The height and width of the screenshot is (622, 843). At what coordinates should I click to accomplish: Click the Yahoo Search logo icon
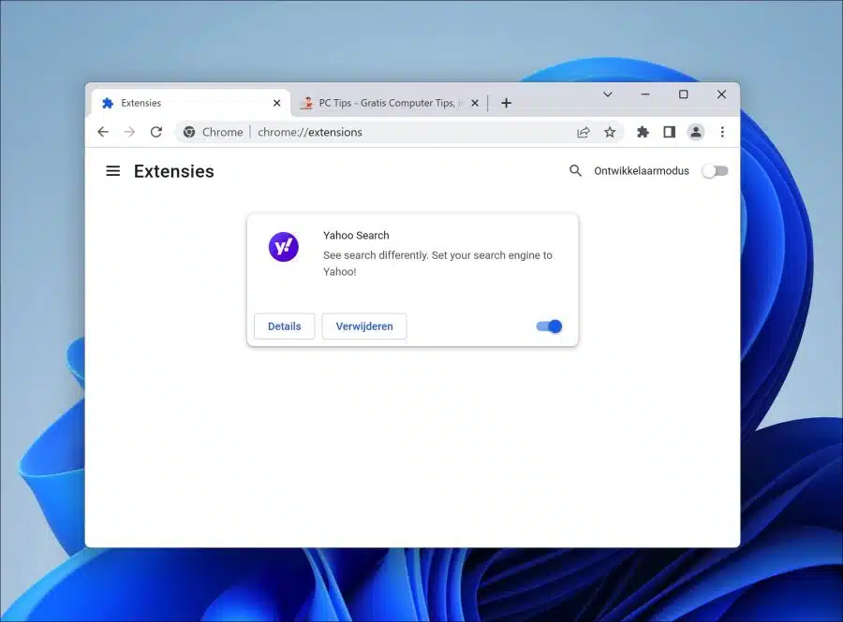click(283, 247)
